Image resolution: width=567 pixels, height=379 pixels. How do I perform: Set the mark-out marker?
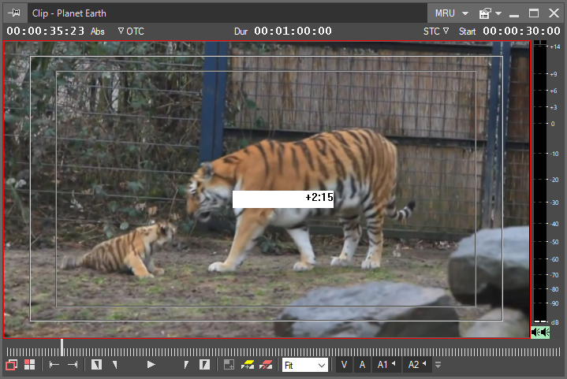(x=205, y=365)
